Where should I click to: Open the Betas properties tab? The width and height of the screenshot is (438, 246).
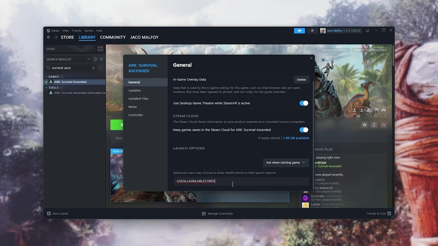pos(145,107)
